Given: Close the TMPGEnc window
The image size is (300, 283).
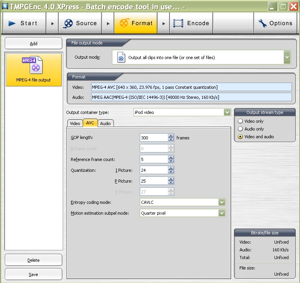Looking at the screenshot, I should click(294, 6).
